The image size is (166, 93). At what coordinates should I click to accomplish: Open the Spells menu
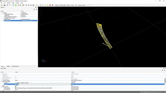[x=13, y=3]
